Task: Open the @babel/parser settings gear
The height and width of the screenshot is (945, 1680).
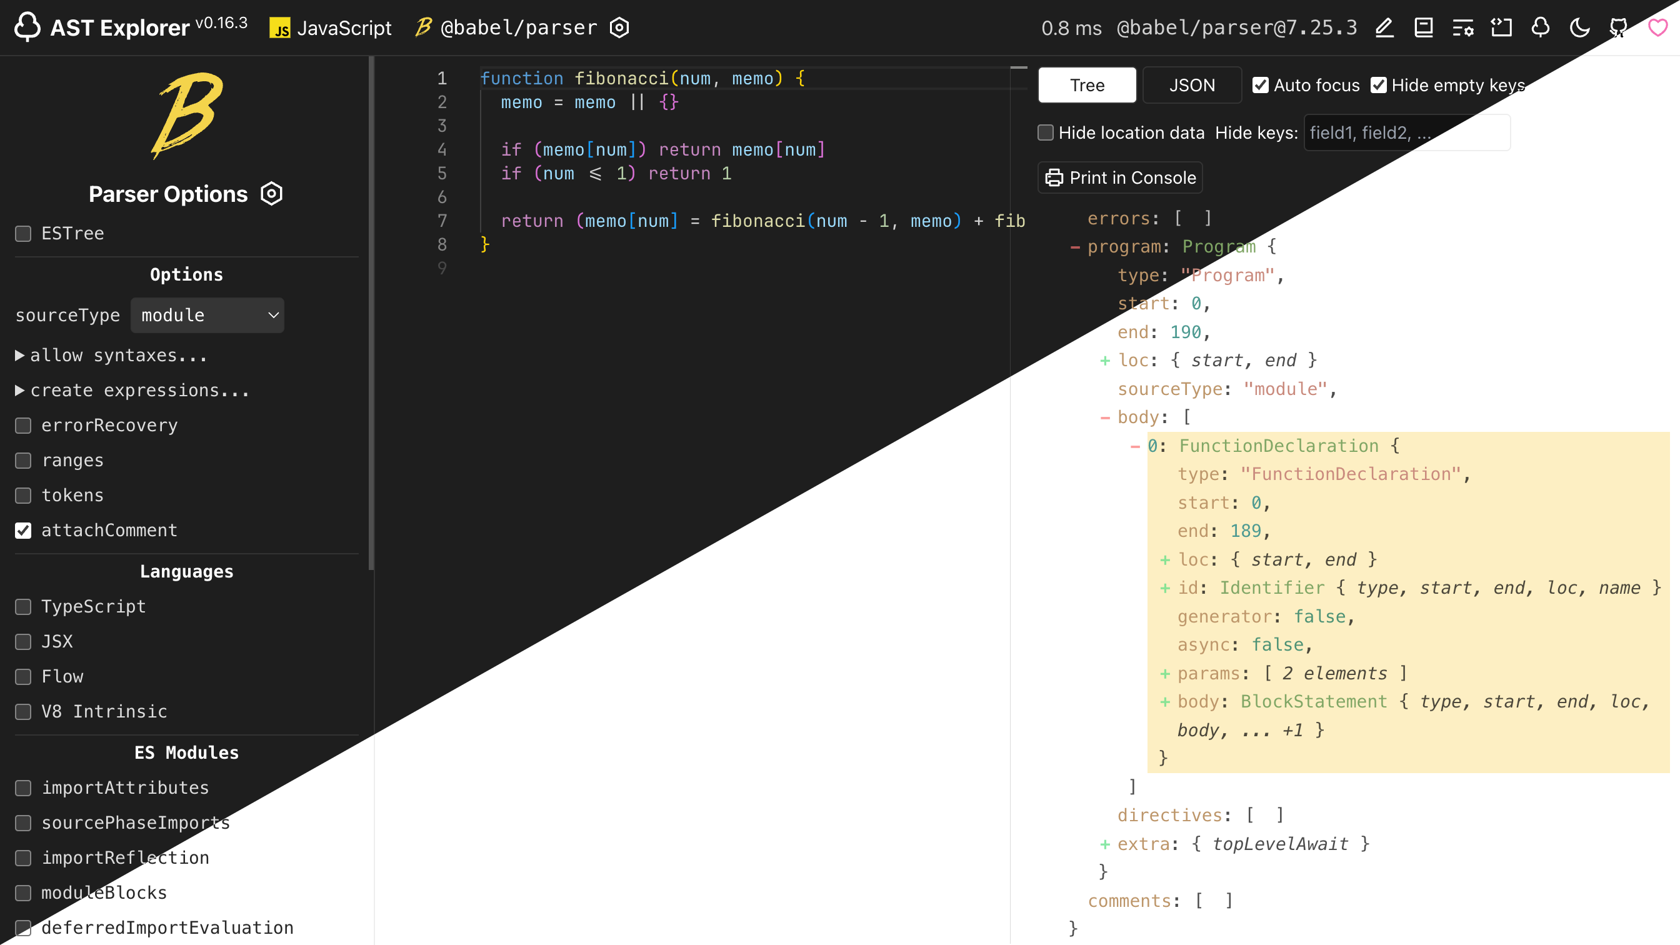Action: (619, 27)
